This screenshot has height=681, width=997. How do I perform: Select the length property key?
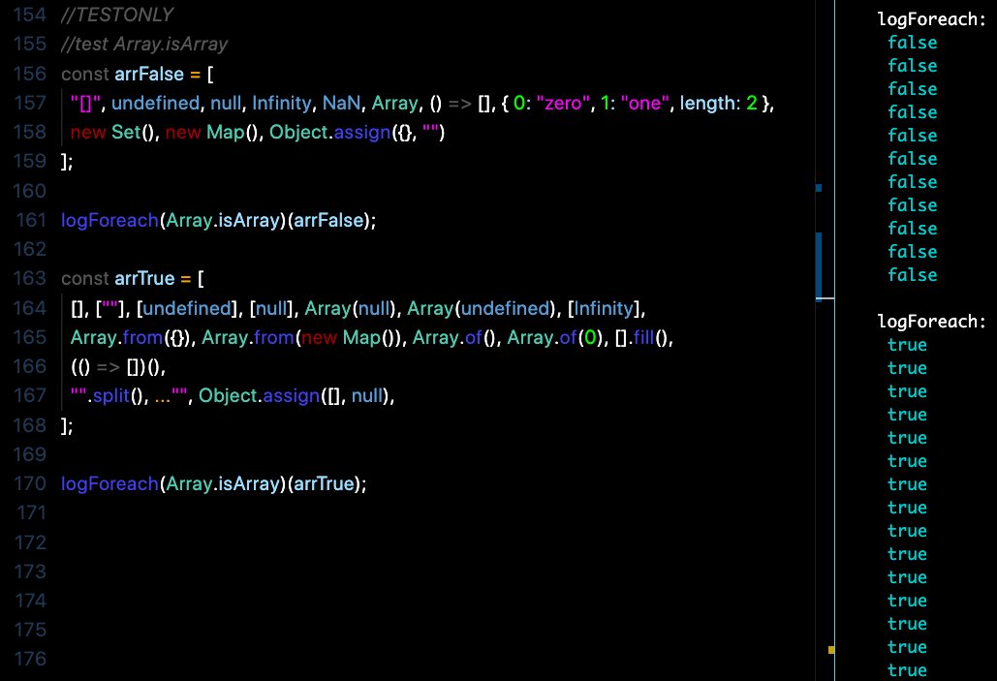708,103
